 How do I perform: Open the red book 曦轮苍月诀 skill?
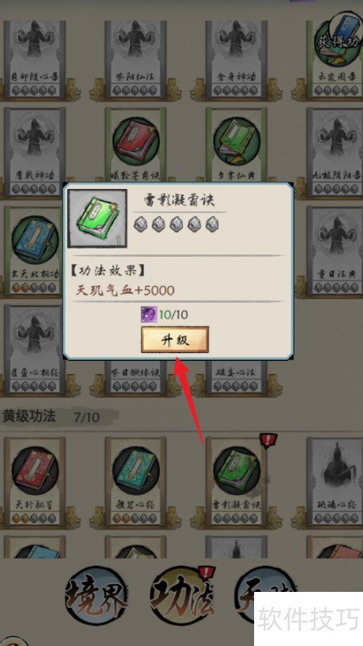click(x=136, y=149)
